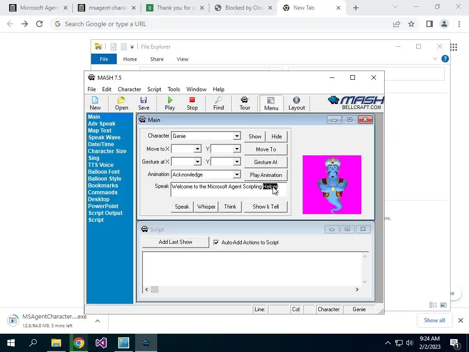Click the Play Animation button
The width and height of the screenshot is (469, 352).
[x=266, y=175]
